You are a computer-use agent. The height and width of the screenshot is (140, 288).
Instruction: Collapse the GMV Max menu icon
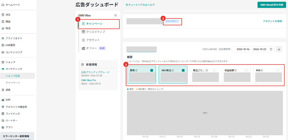coord(115,15)
